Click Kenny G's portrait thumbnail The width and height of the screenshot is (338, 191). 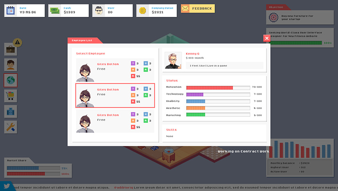tap(173, 60)
